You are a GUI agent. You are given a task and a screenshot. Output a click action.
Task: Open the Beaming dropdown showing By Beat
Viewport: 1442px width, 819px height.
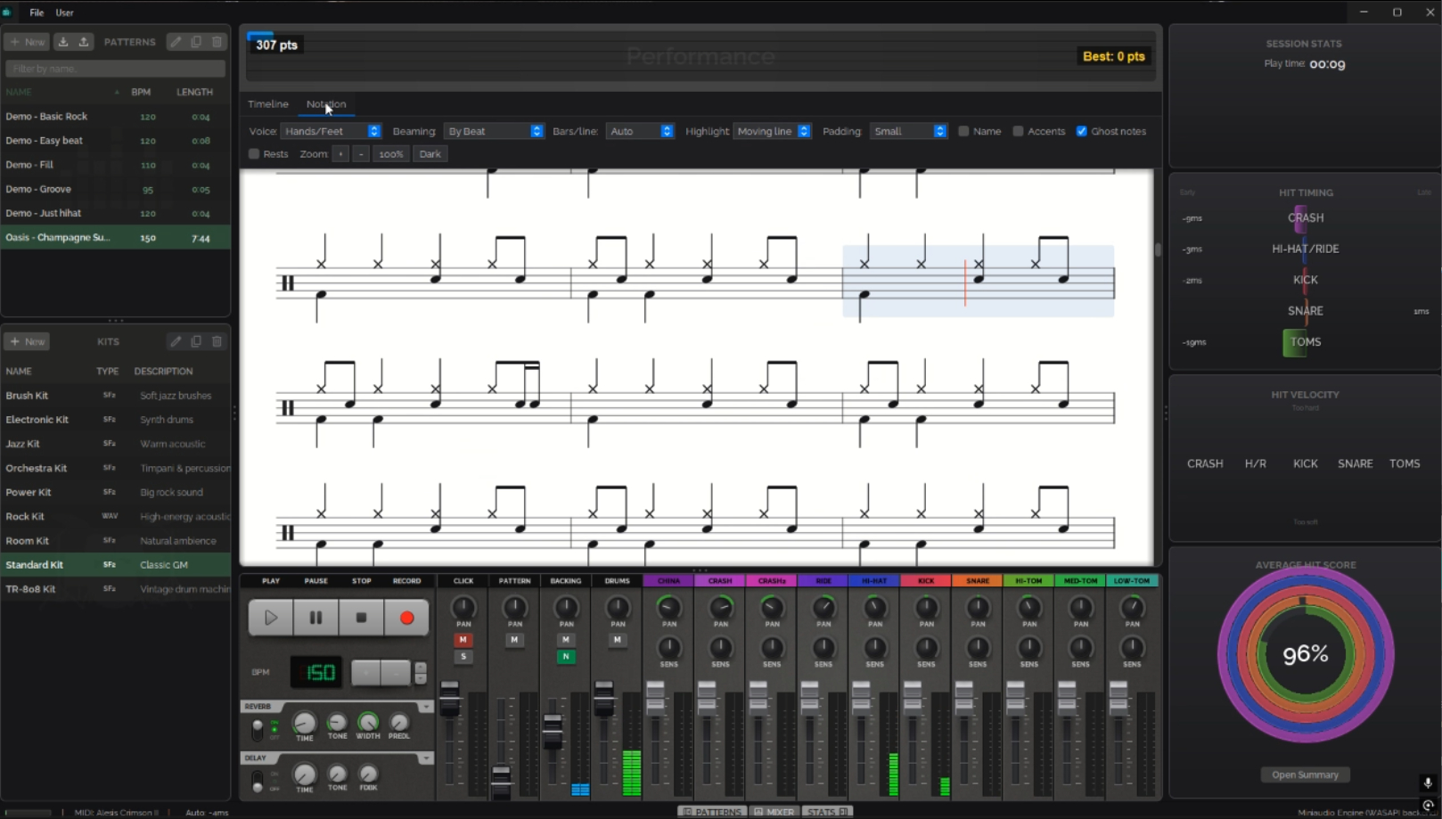pos(494,131)
